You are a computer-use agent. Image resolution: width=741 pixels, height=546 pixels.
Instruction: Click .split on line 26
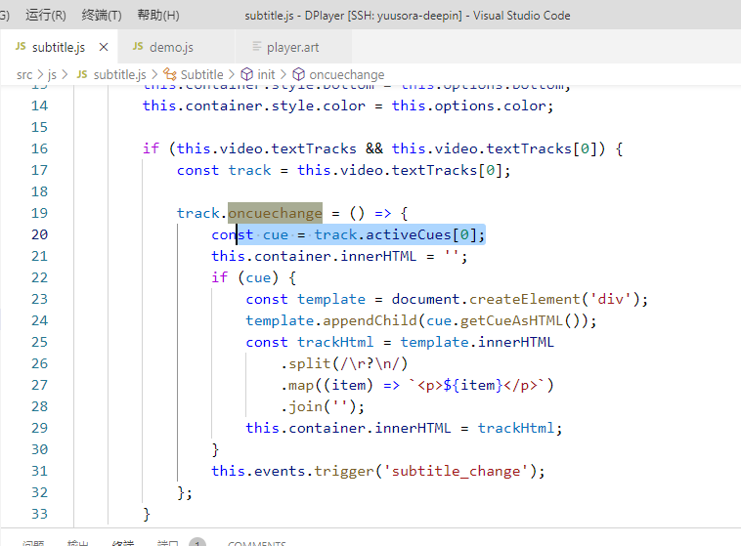tap(305, 363)
